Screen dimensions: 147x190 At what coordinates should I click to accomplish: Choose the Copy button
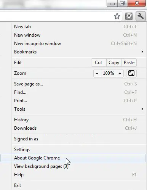click(x=114, y=63)
